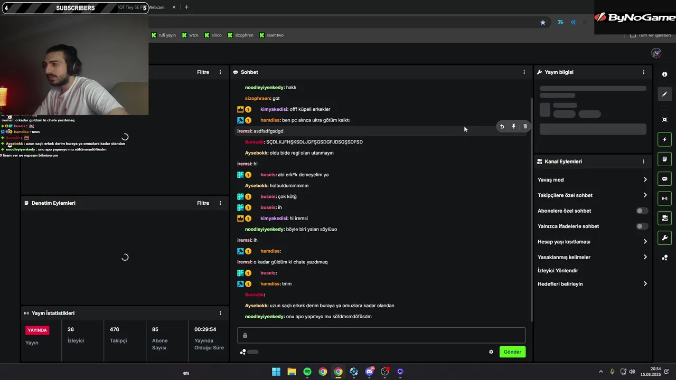The image size is (676, 380).
Task: Open chat settings gear next to Gönder
Action: [x=491, y=352]
